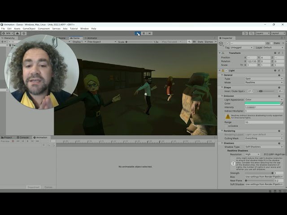Switch to the Animator tab
287x215 pixels.
tap(91, 38)
